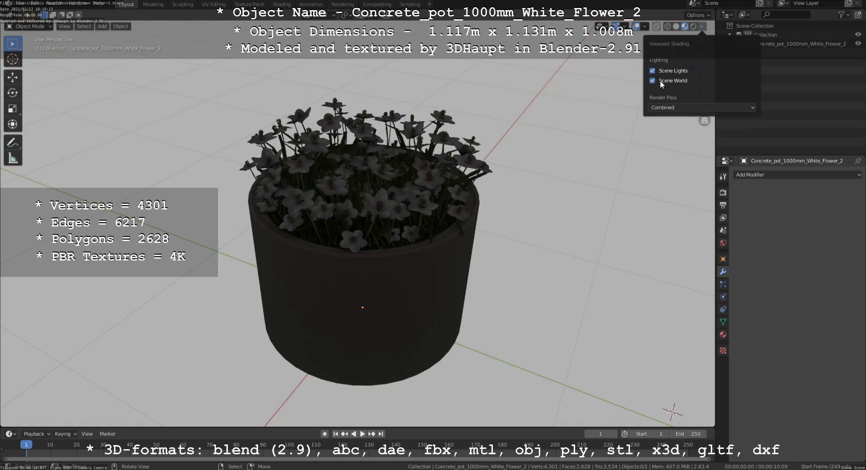
Task: Open Texture Properties checkerboard tab
Action: point(723,351)
